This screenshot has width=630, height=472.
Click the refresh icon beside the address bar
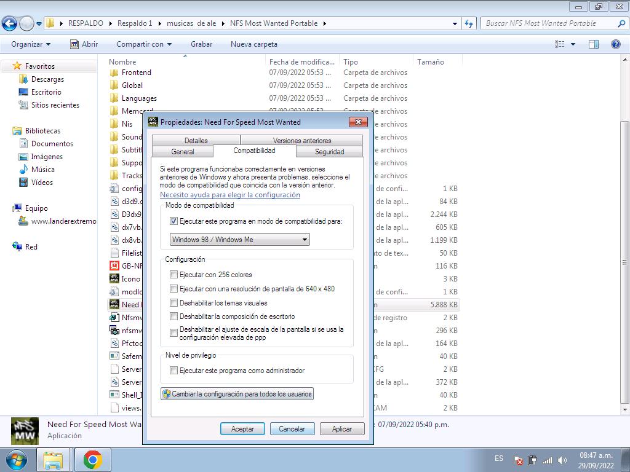pyautogui.click(x=469, y=23)
